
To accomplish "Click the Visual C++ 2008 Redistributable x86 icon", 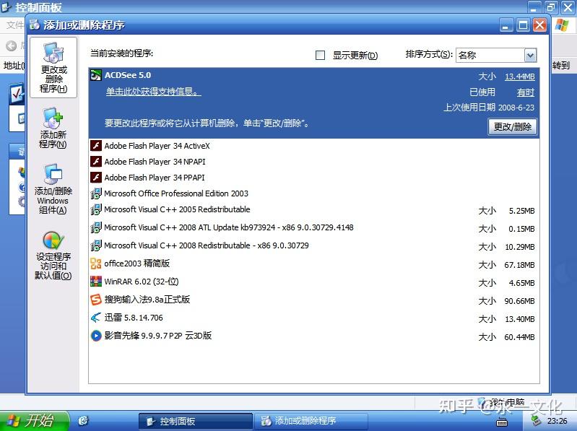I will (95, 245).
